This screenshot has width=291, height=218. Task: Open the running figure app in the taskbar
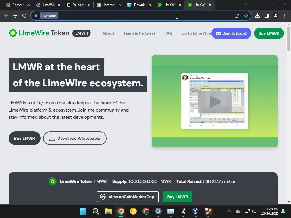pyautogui.click(x=183, y=211)
